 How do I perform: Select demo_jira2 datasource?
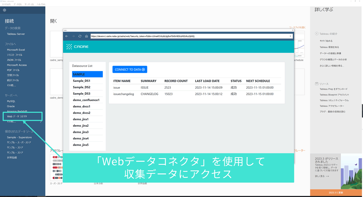(87, 126)
